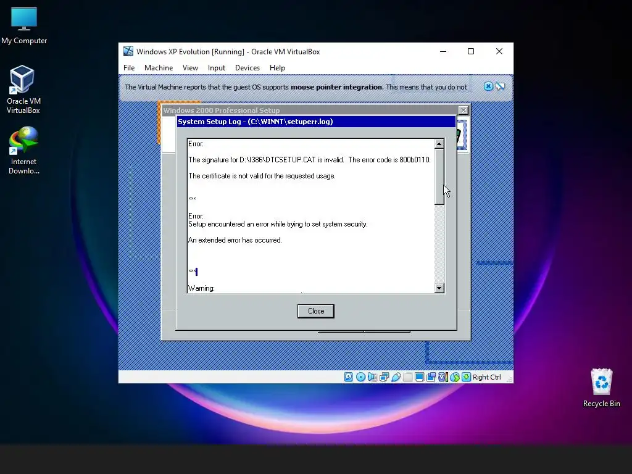
Task: Click the VirtualBox window title icon
Action: pyautogui.click(x=128, y=51)
